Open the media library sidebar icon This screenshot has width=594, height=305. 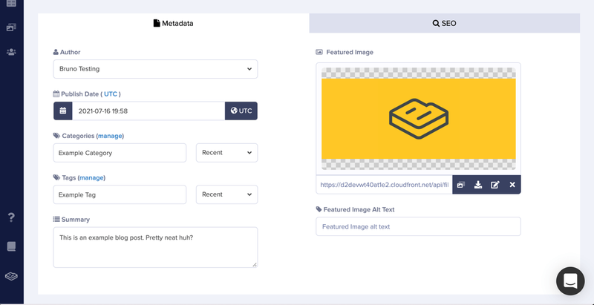pos(11,27)
